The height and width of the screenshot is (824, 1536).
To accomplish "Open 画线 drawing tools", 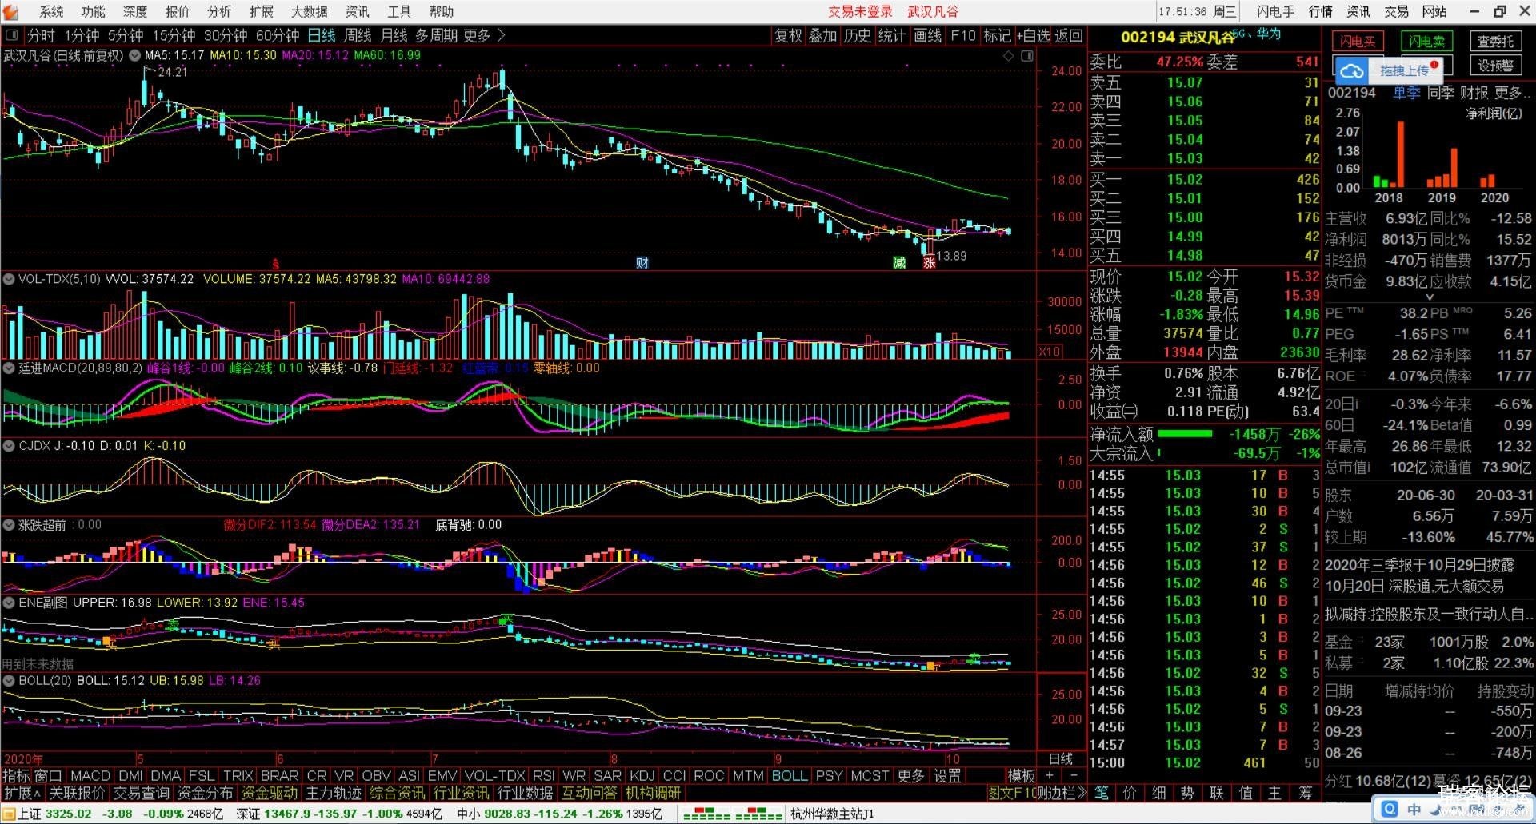I will pos(927,35).
